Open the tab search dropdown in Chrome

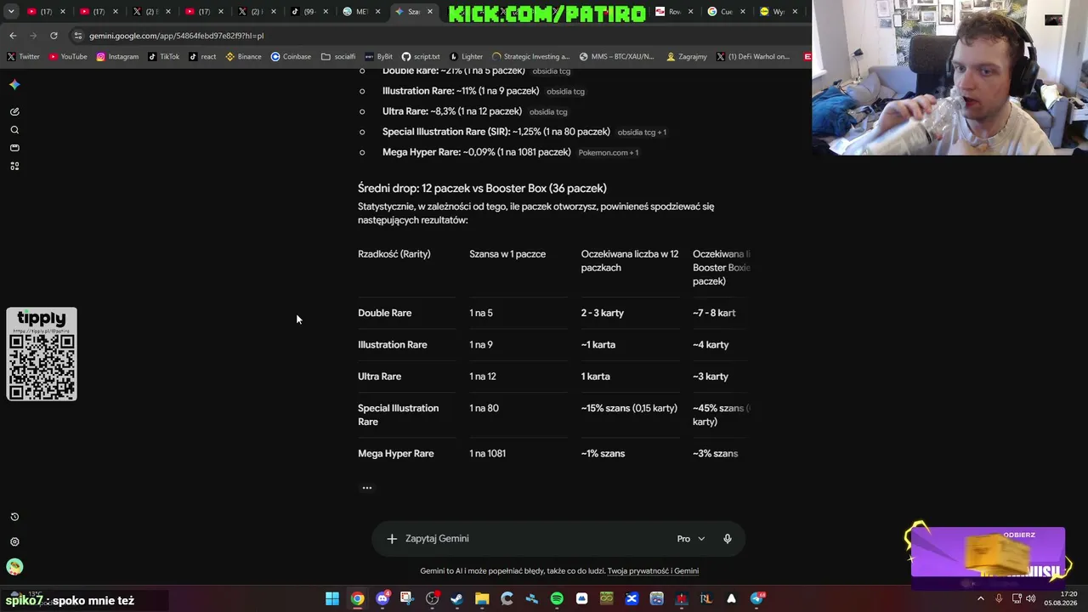click(x=11, y=12)
